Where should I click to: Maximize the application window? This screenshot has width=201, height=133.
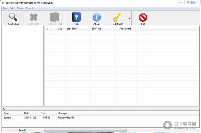click(187, 2)
